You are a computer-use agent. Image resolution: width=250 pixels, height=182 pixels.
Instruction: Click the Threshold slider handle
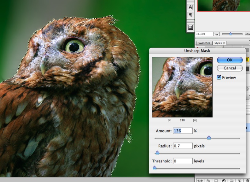[x=154, y=168]
